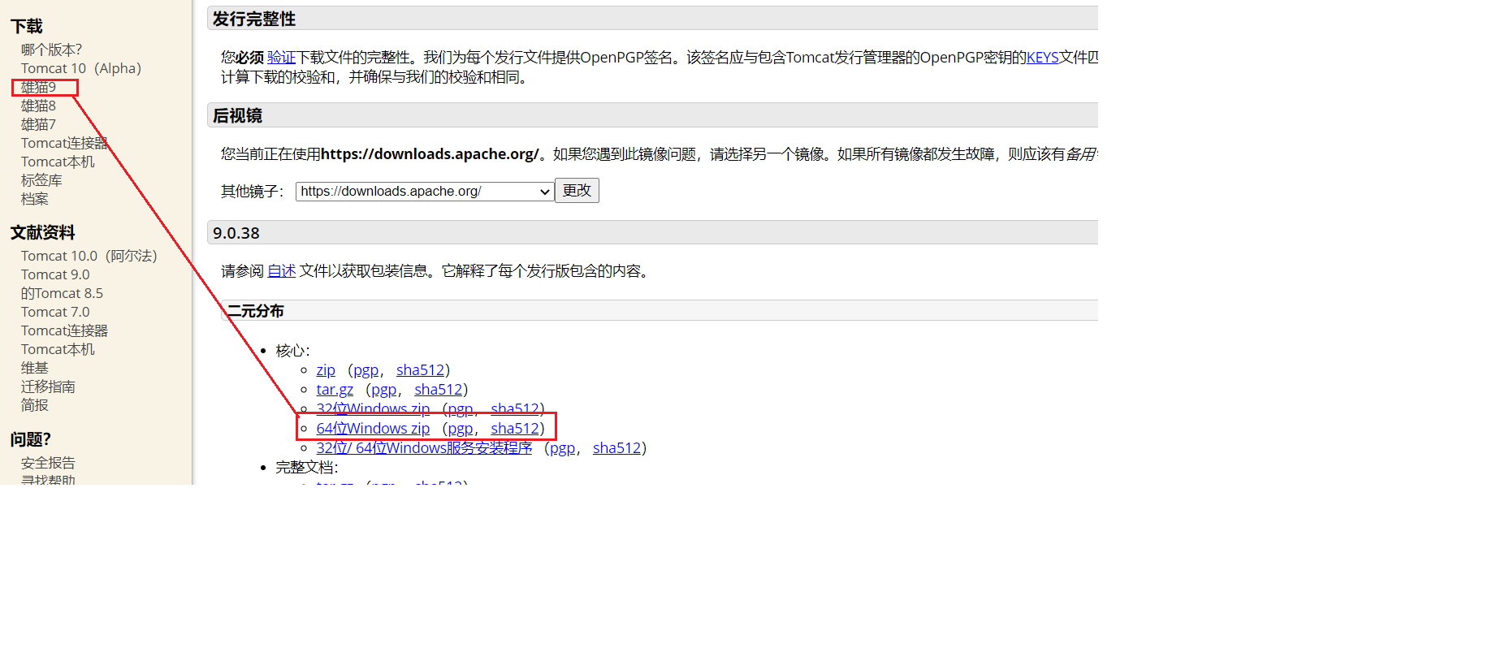Screen dimensions: 1488x665
Task: Open 安全报告 security reports link
Action: tap(48, 463)
